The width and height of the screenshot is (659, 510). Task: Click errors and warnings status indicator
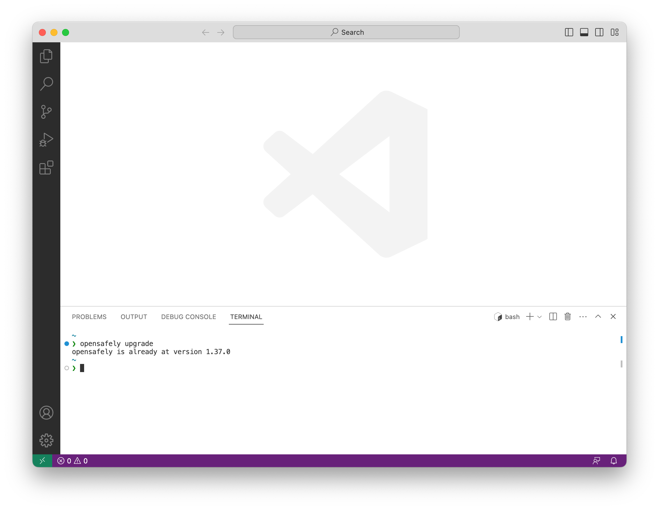tap(73, 461)
